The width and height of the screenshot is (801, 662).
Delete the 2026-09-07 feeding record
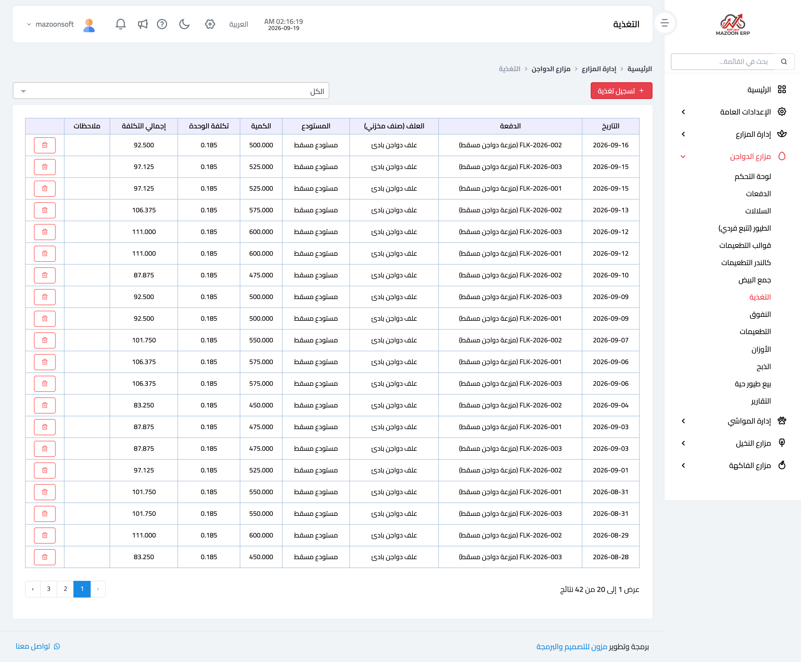point(44,340)
